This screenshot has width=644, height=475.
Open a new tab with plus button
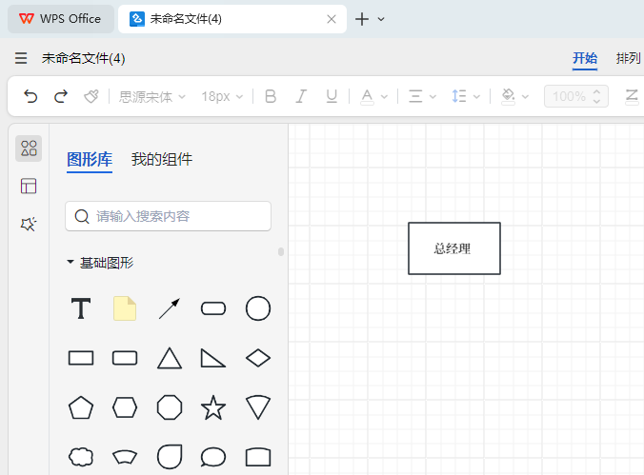pos(362,19)
